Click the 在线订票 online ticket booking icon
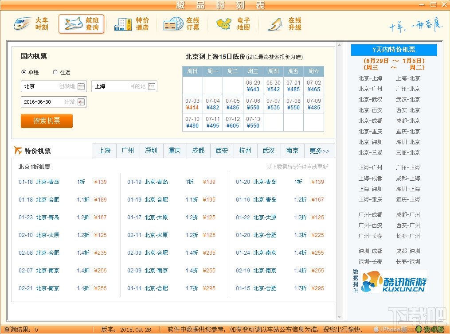Viewport: 450px width, 334px height. click(x=181, y=24)
